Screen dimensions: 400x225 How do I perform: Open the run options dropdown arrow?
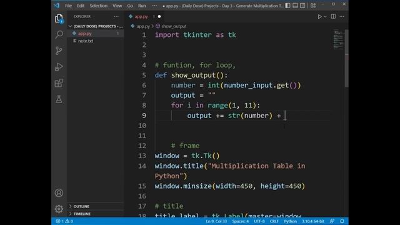[325, 17]
